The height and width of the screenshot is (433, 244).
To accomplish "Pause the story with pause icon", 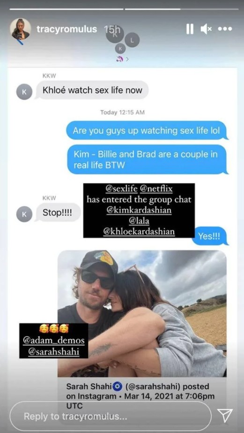I will [x=190, y=29].
